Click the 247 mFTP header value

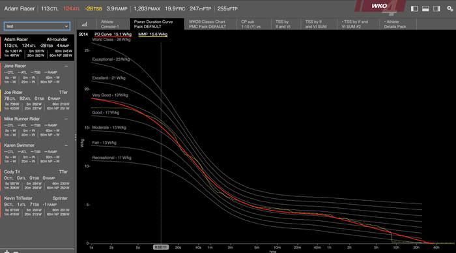[x=201, y=8]
